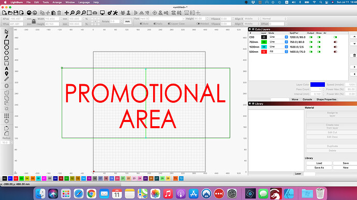
Task: Open the Grid Array tool
Action: 7,116
